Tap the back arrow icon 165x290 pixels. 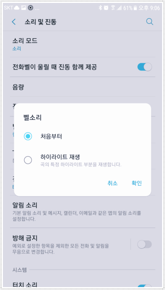click(14, 22)
